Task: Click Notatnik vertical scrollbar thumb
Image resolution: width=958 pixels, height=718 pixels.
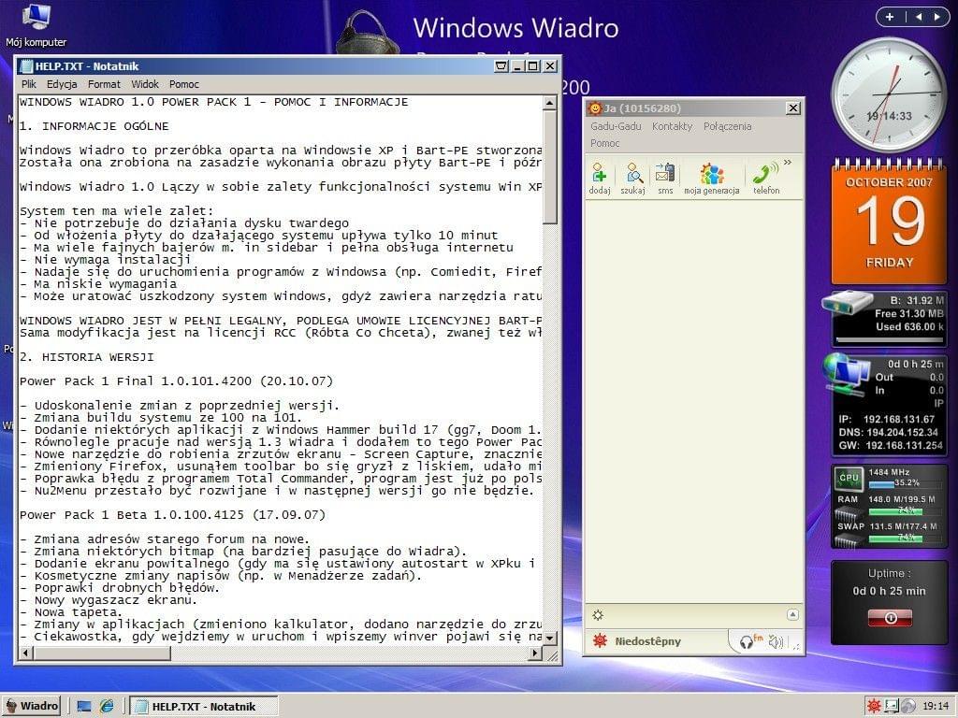Action: 550,166
